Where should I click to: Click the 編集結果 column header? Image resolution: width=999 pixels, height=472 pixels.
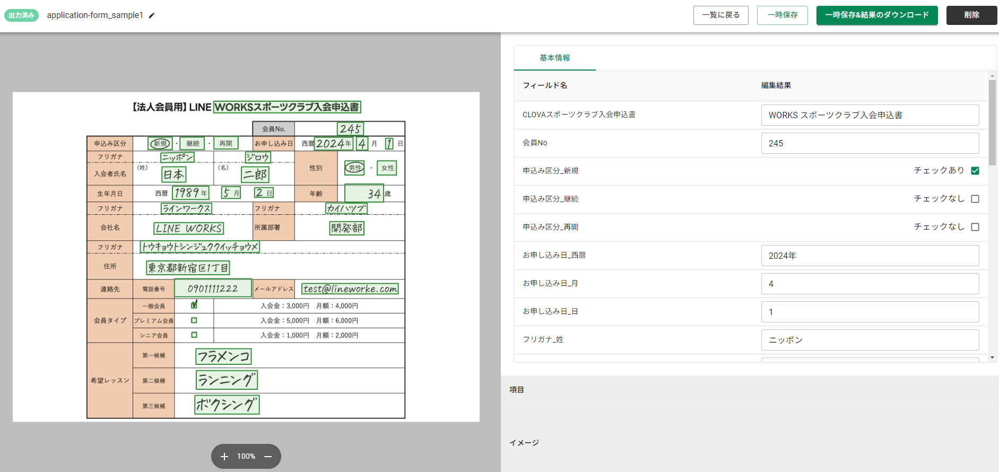click(776, 85)
